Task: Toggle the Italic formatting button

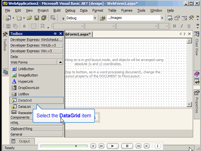Action: pyautogui.click(x=182, y=26)
